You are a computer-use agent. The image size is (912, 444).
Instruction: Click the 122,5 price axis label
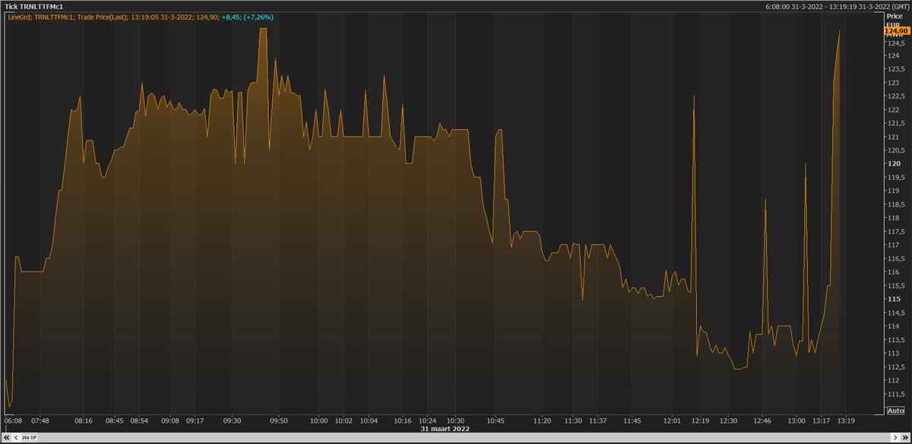point(897,96)
